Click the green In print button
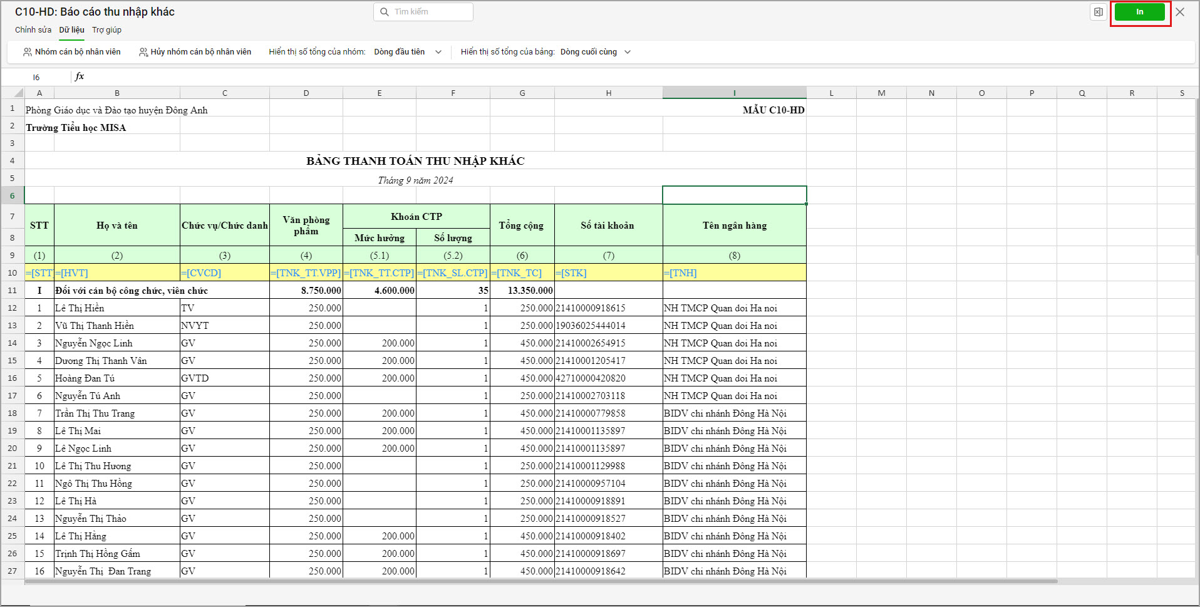Screen dimensions: 1200x607 click(x=1139, y=12)
